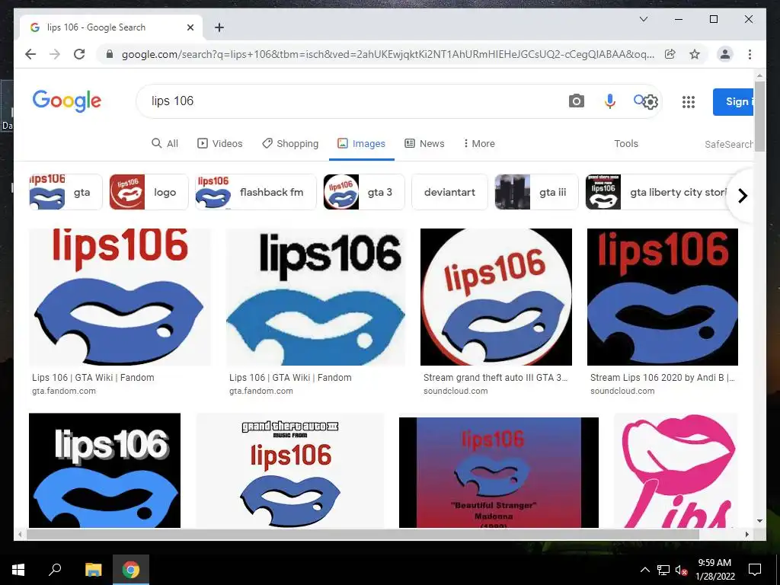Image resolution: width=780 pixels, height=585 pixels.
Task: Switch to the All results tab
Action: (165, 143)
